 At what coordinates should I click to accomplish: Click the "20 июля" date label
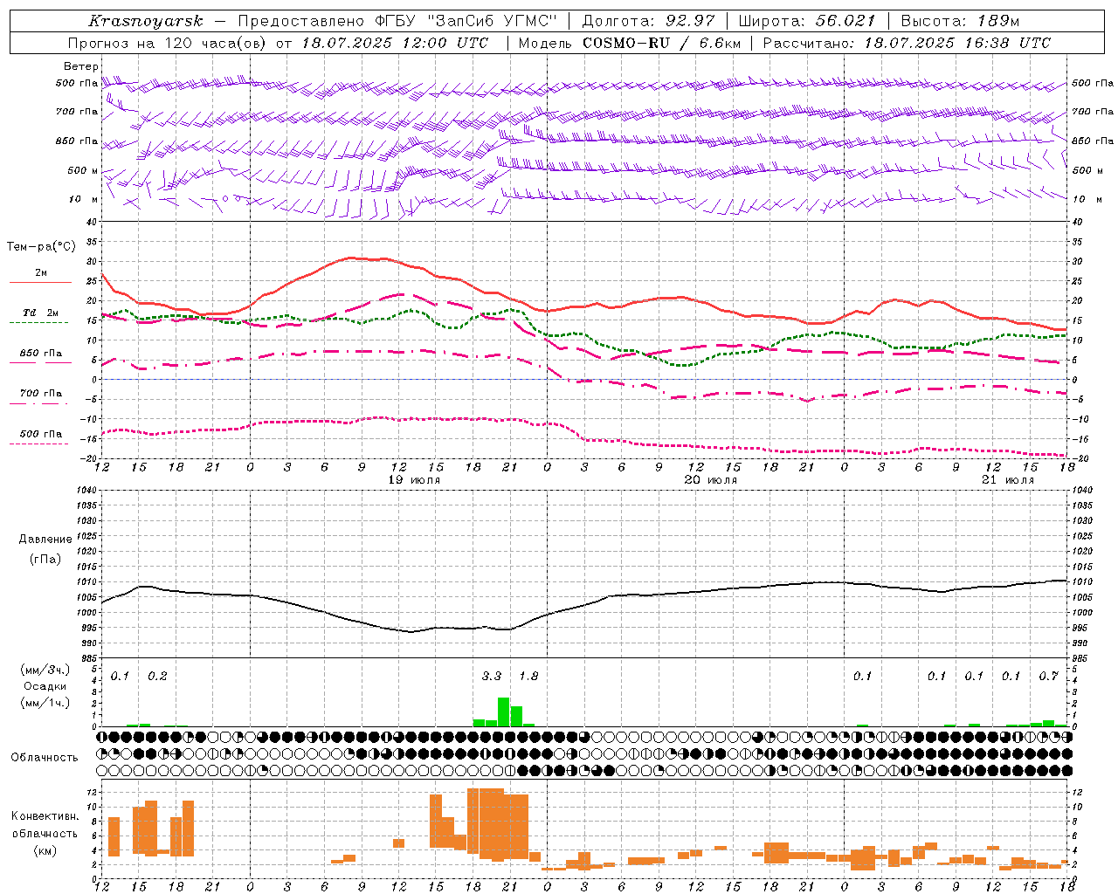(710, 480)
